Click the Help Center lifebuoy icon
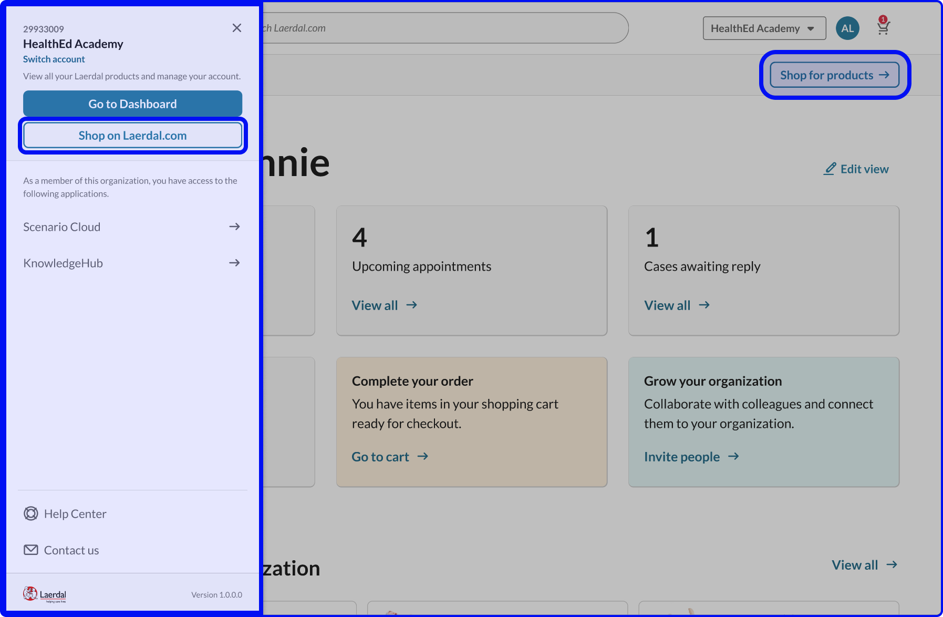The image size is (943, 617). (x=31, y=513)
